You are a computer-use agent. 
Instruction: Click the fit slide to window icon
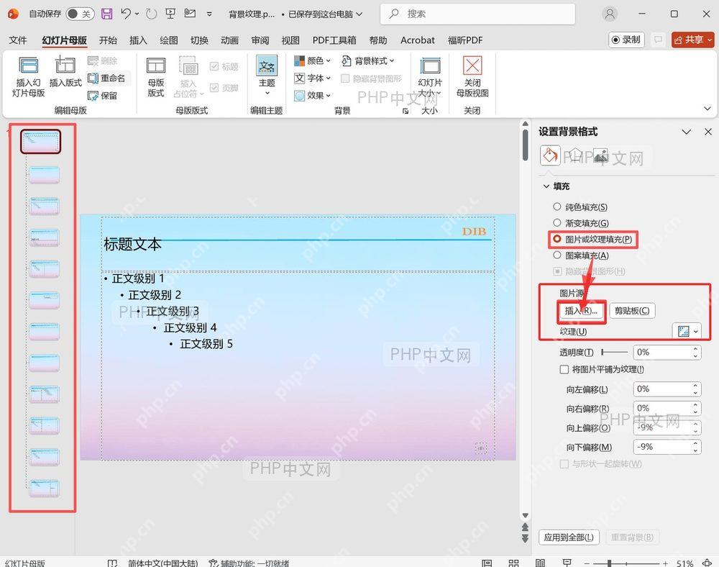pos(707,563)
